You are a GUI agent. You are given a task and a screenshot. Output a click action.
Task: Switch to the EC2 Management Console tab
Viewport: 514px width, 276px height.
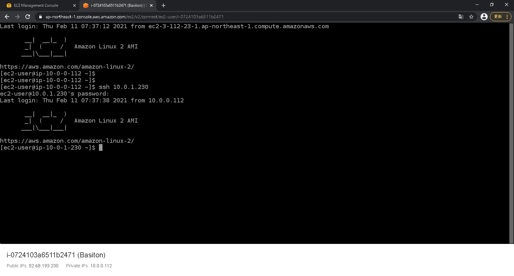click(40, 5)
